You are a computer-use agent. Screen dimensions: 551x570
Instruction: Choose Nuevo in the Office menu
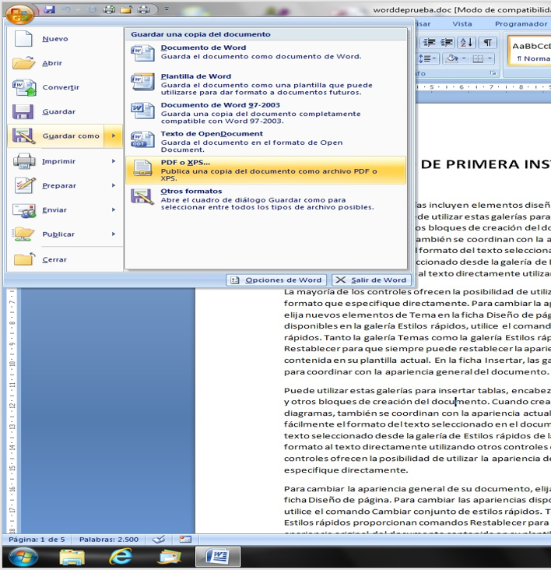[x=65, y=38]
